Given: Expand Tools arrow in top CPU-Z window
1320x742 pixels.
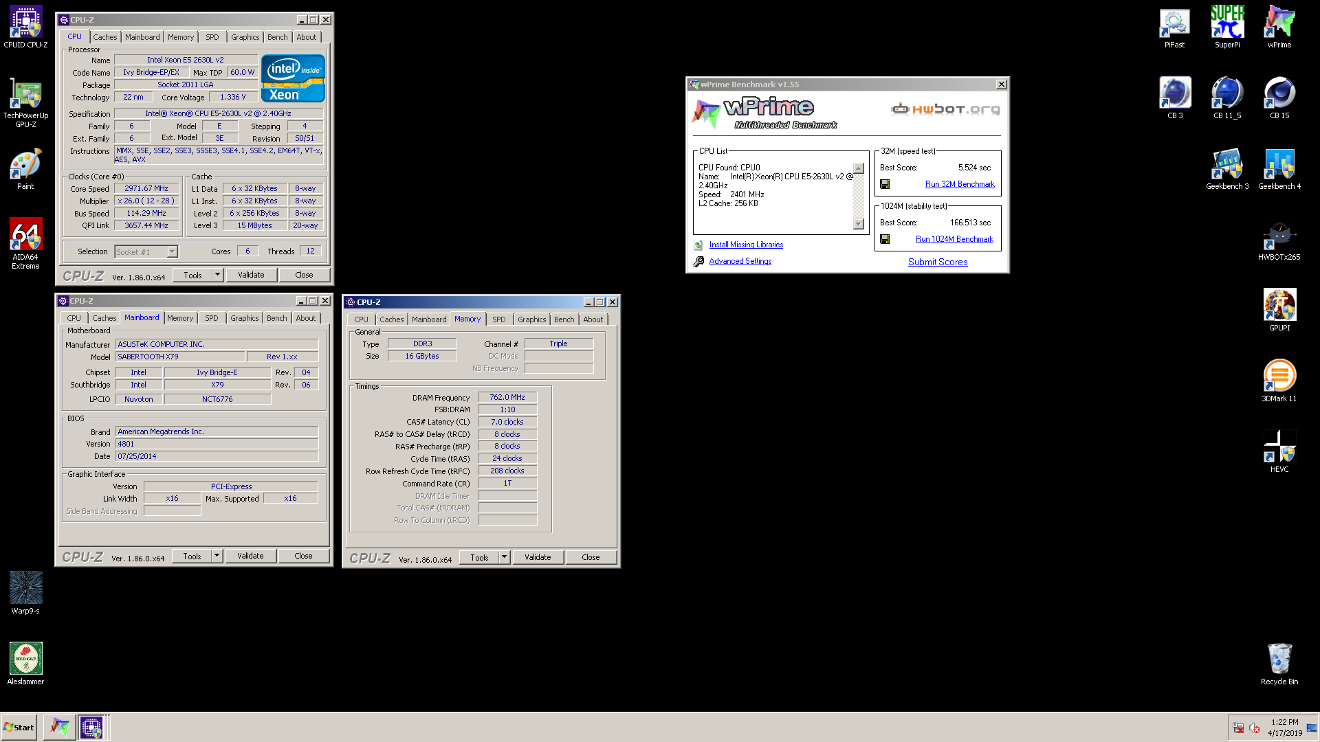Looking at the screenshot, I should [217, 275].
